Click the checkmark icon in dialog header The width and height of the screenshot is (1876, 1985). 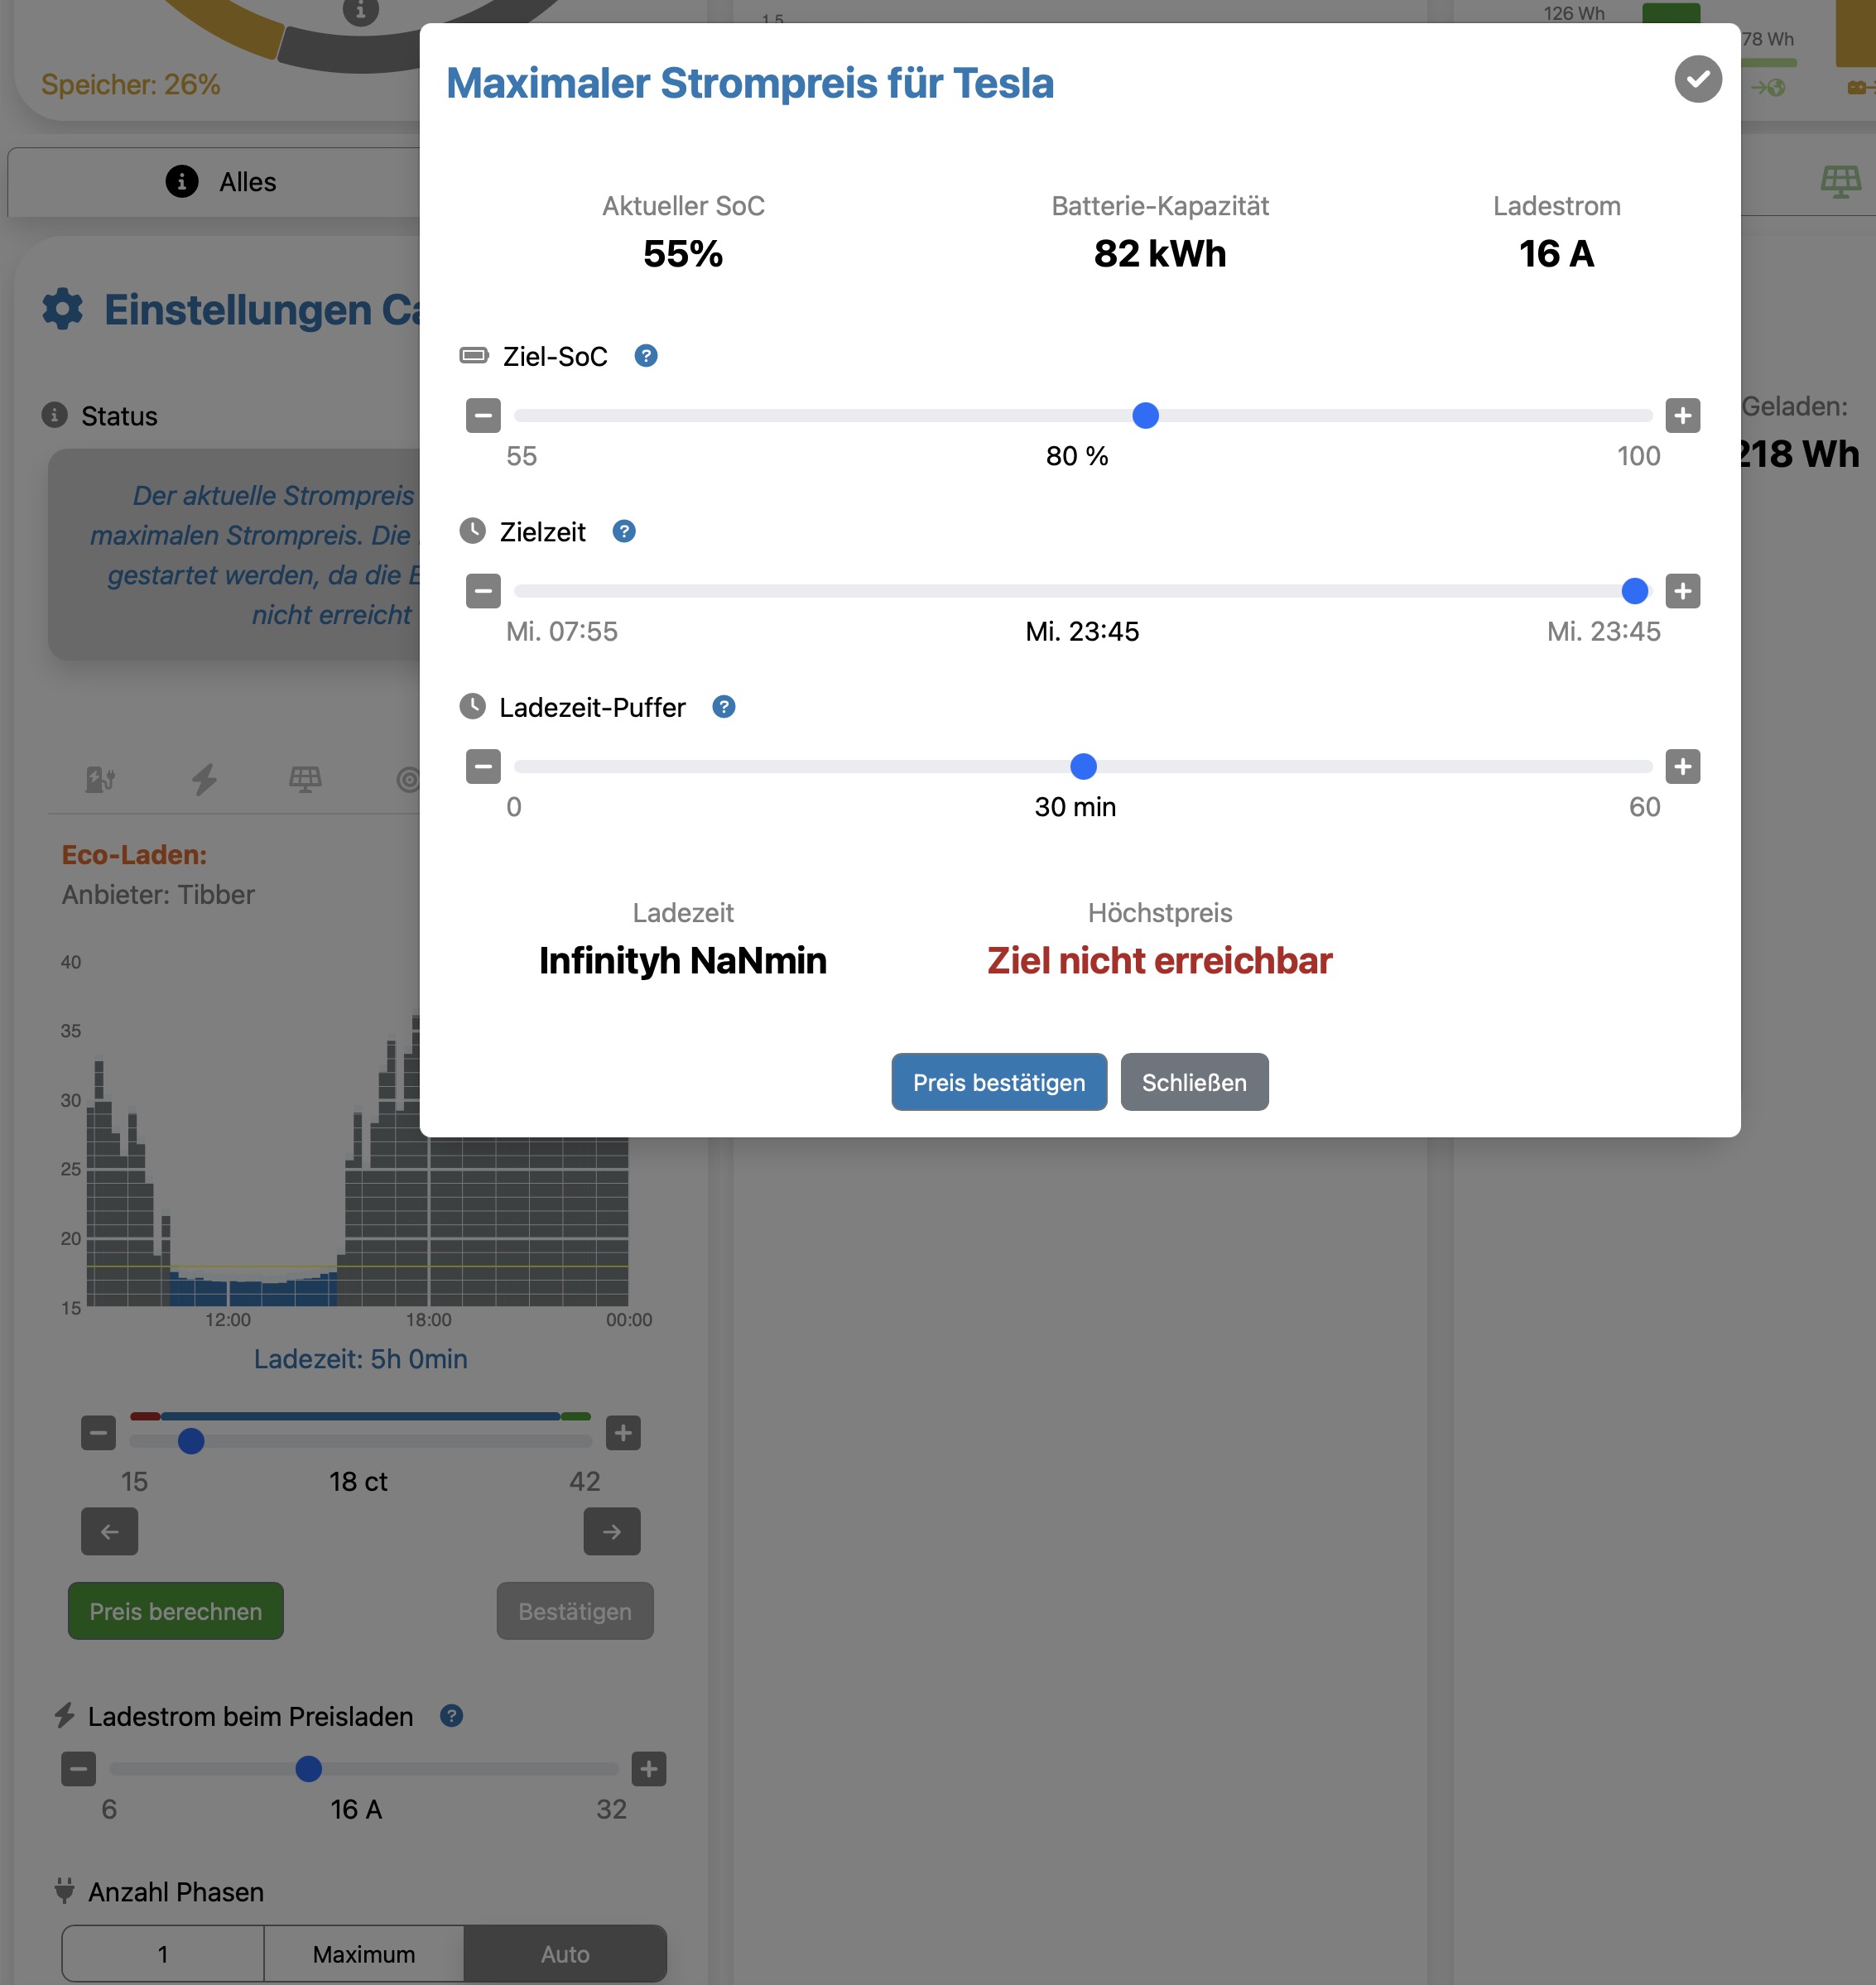[1697, 79]
